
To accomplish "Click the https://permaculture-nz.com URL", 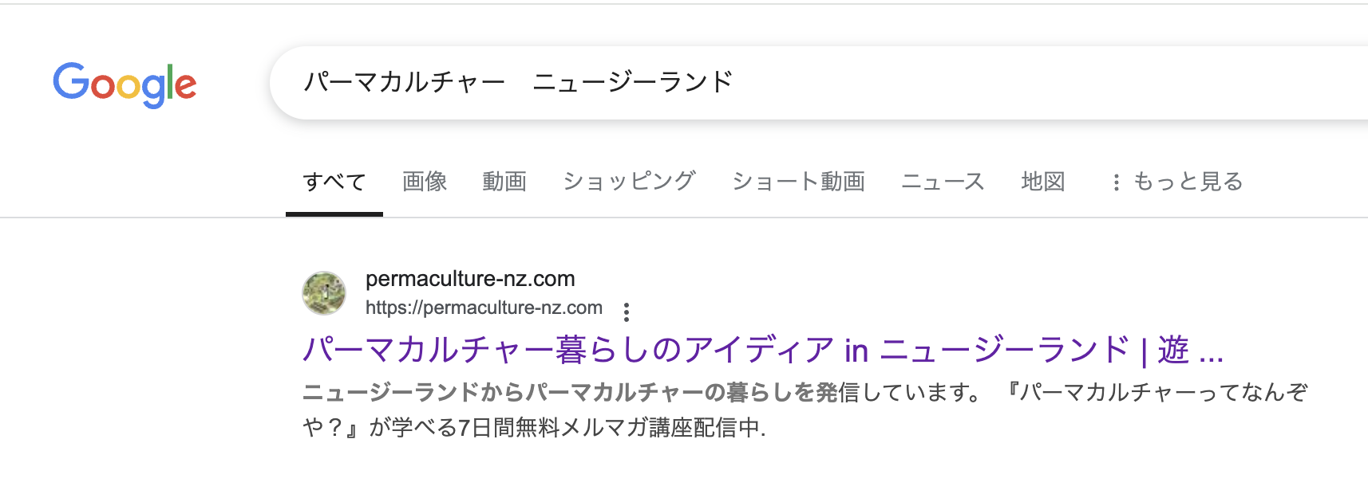I will [x=484, y=308].
